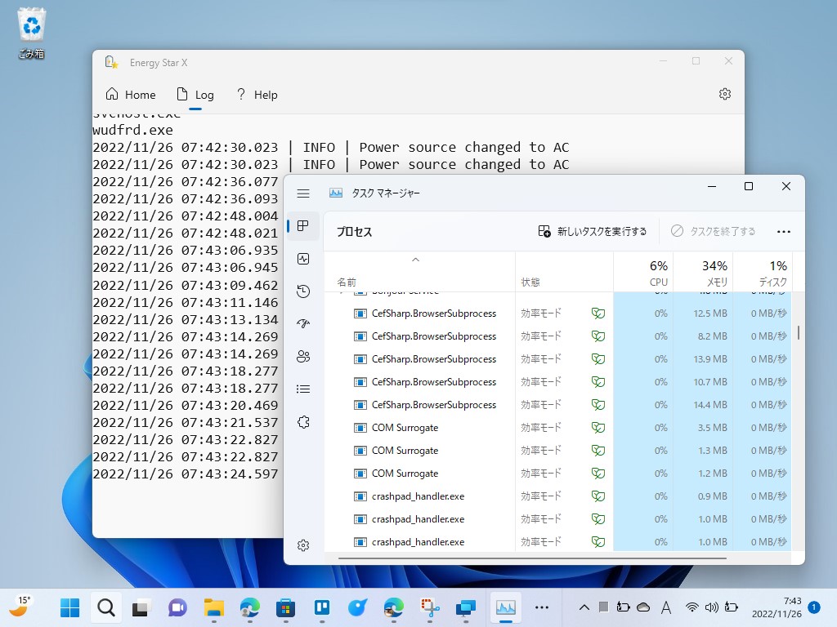Sort by Disk 1% column header

[x=763, y=273]
